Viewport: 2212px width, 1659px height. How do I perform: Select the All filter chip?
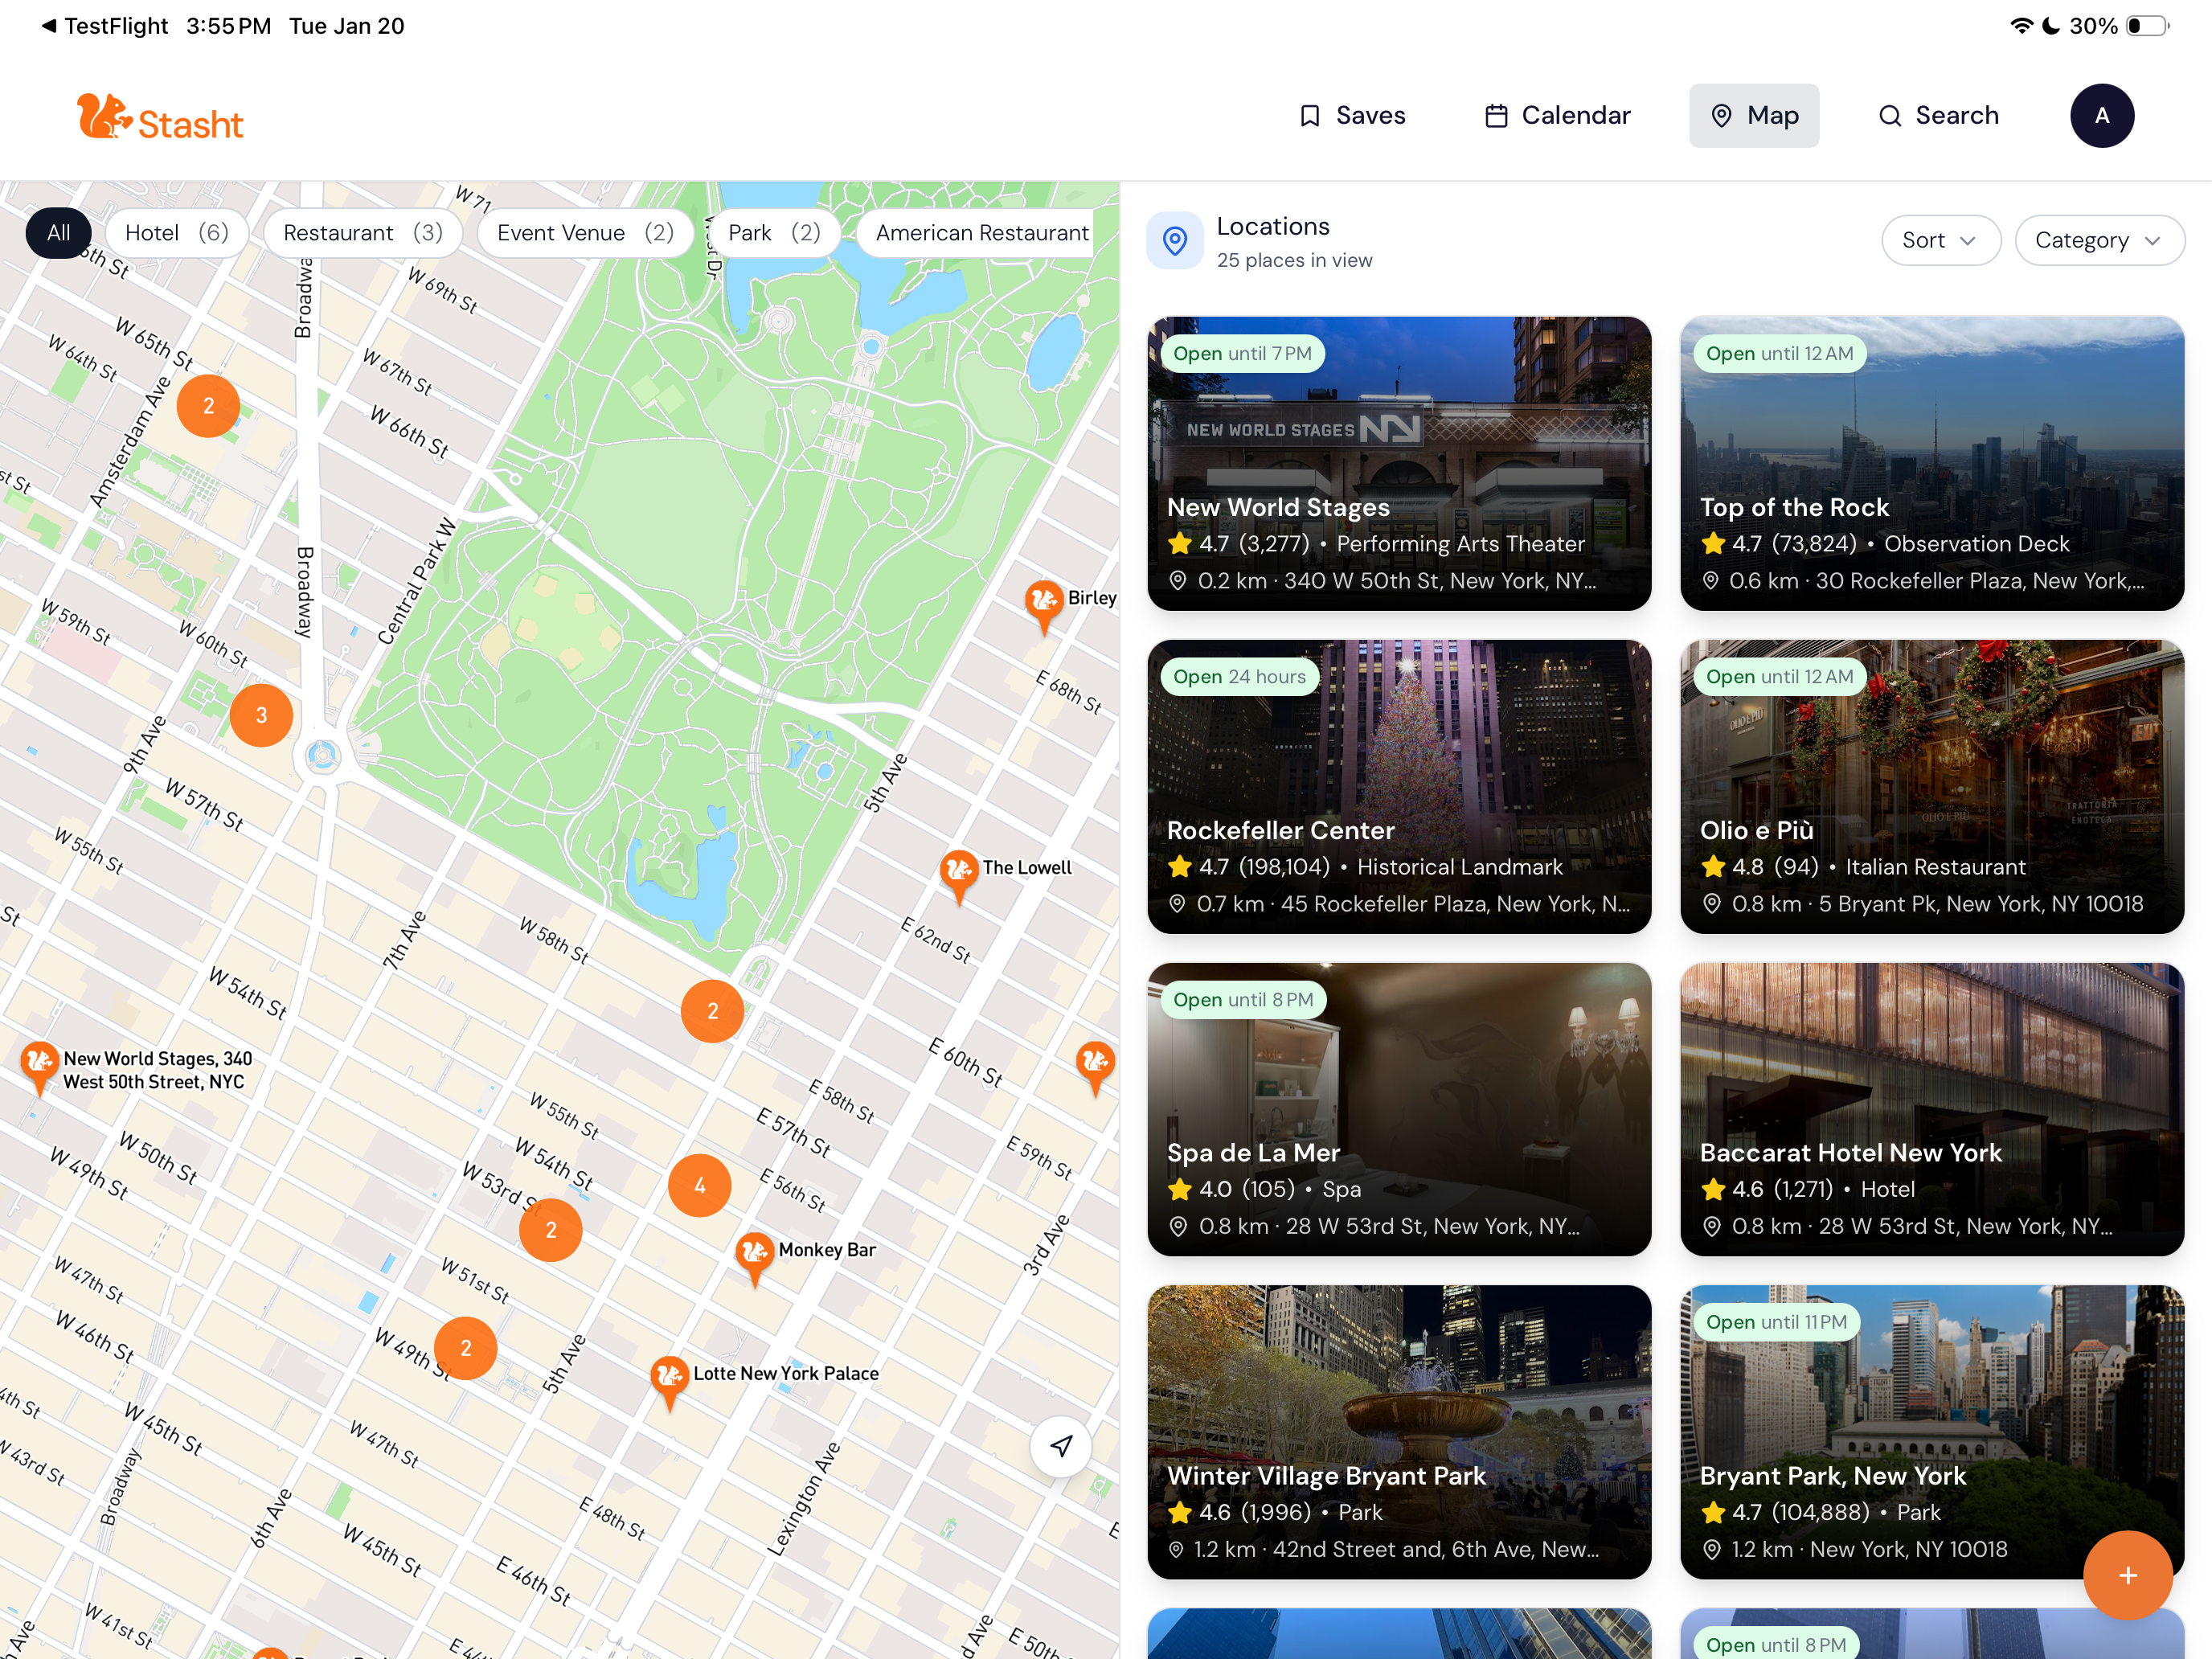click(59, 233)
